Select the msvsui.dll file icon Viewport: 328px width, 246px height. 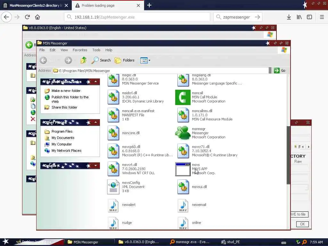[x=183, y=187]
